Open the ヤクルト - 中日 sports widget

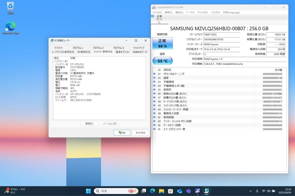pos(15,191)
